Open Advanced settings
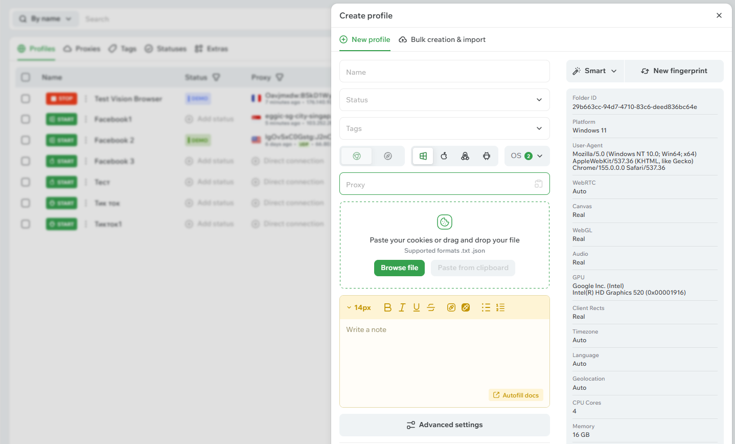This screenshot has width=735, height=444. click(x=445, y=425)
